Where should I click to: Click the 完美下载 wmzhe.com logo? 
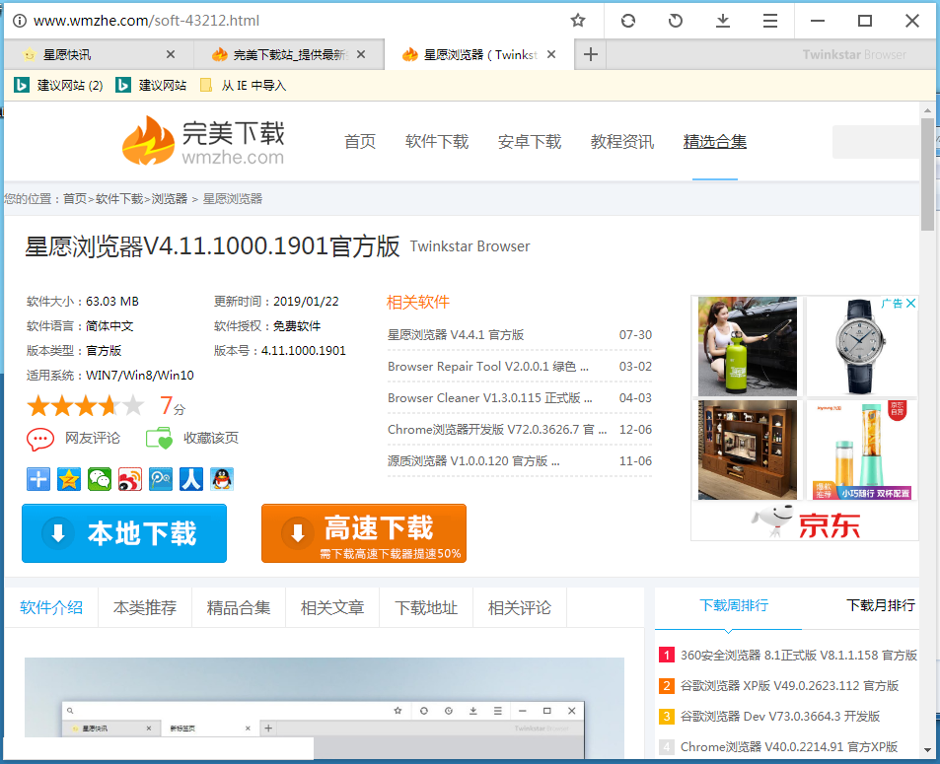203,141
